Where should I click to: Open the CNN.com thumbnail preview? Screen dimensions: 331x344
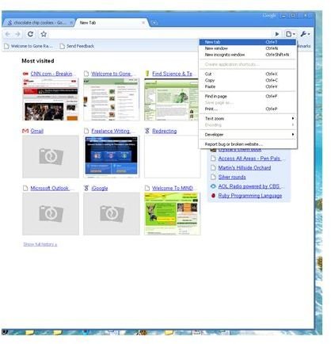click(51, 99)
